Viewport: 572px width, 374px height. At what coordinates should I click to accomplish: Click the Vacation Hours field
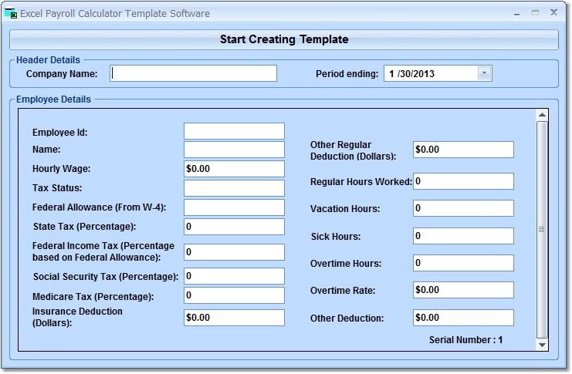tap(463, 208)
